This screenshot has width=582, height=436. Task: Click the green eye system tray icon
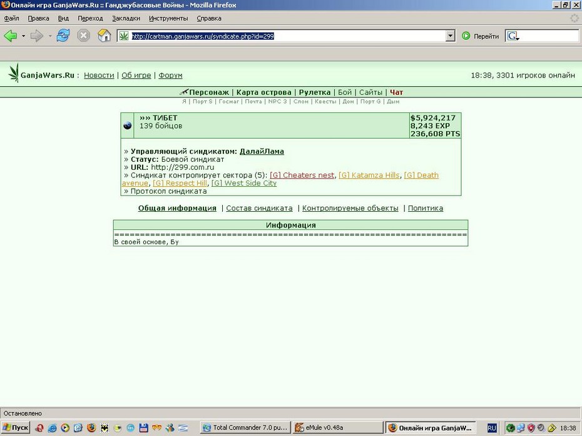(x=511, y=428)
